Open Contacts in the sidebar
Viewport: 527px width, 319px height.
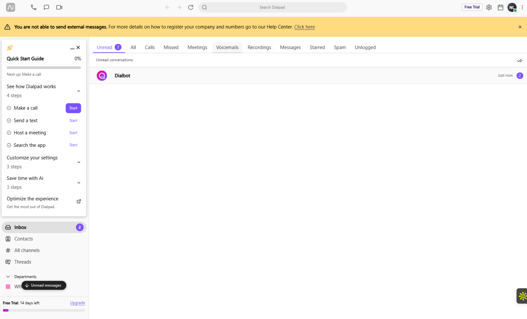point(44,239)
